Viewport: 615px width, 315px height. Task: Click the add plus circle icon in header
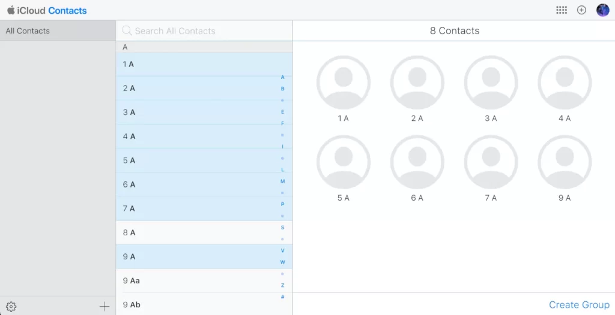(581, 10)
